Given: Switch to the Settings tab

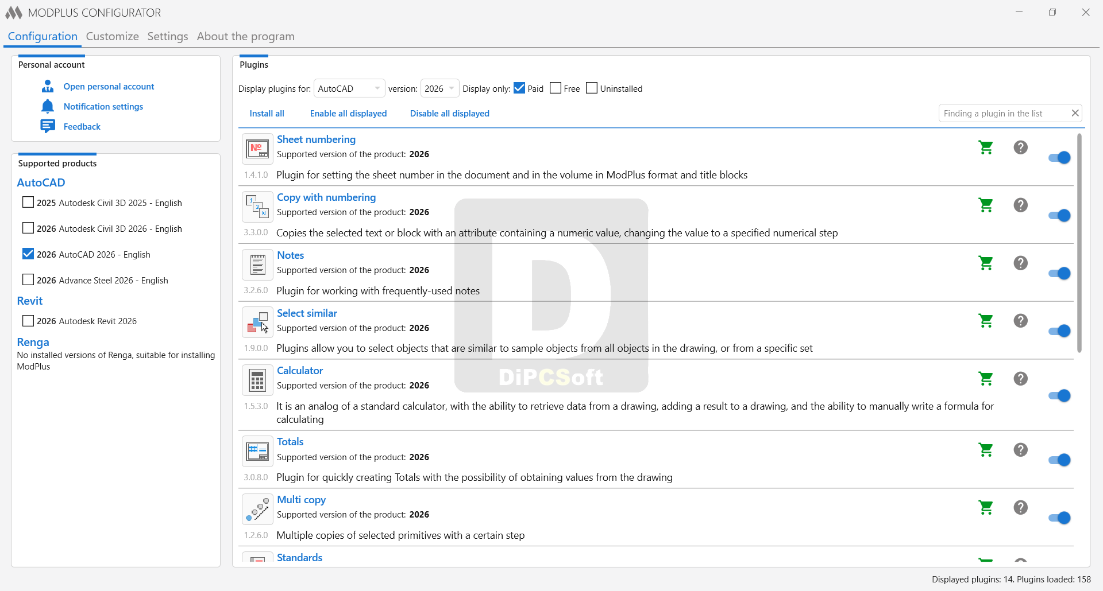Looking at the screenshot, I should pos(168,36).
